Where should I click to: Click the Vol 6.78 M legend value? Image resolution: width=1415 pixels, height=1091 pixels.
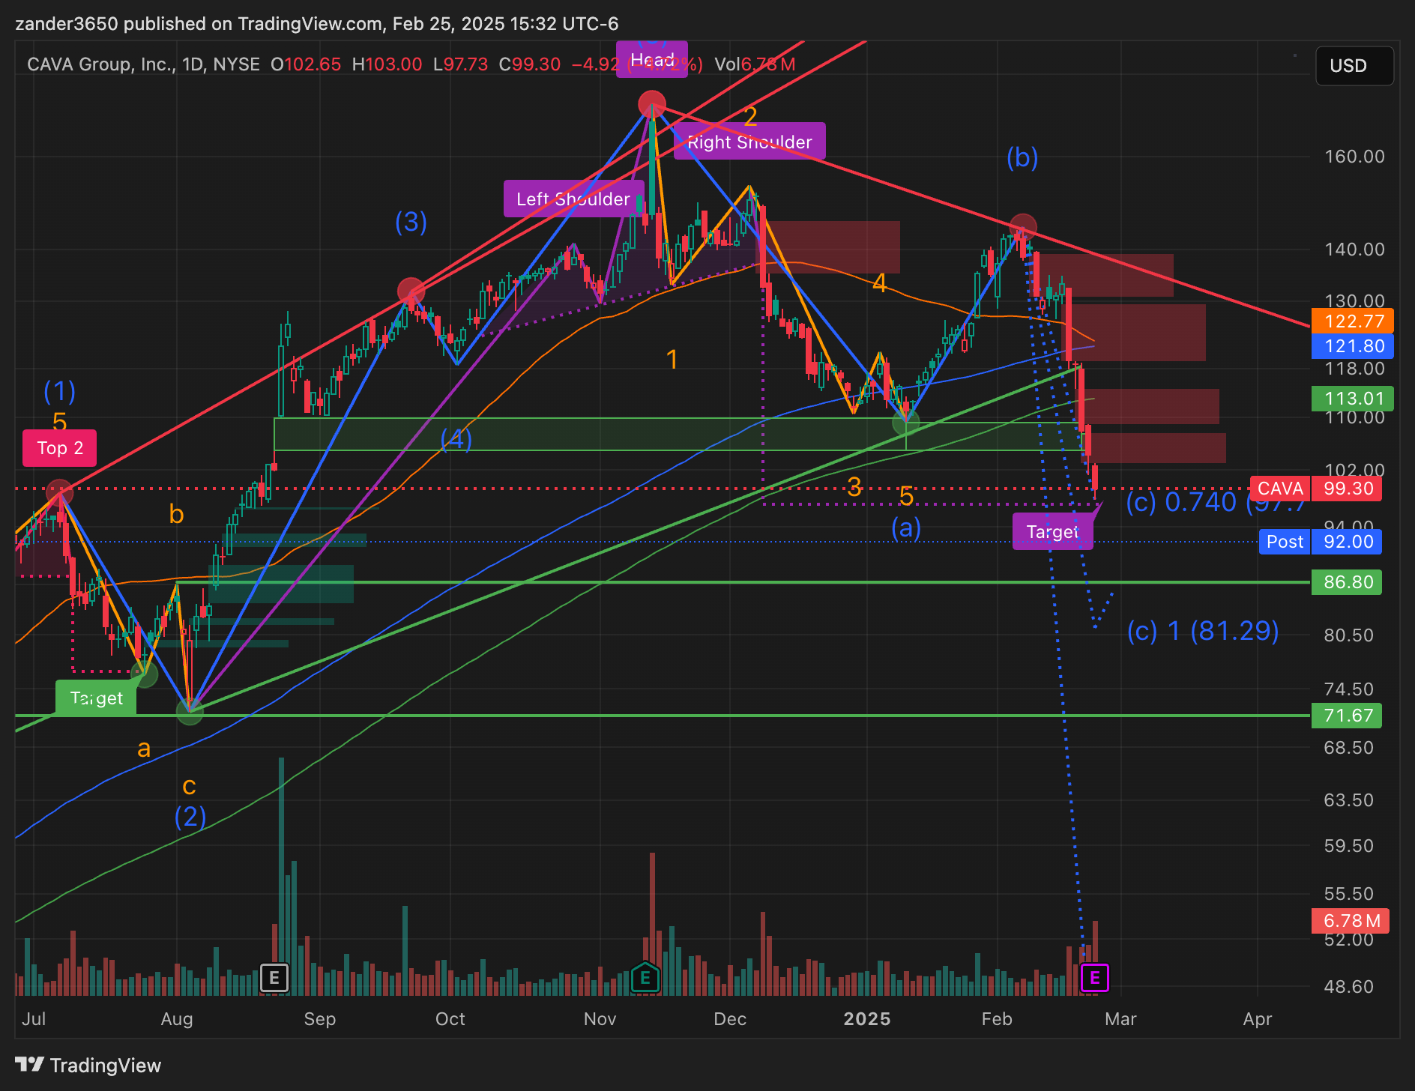pyautogui.click(x=755, y=64)
